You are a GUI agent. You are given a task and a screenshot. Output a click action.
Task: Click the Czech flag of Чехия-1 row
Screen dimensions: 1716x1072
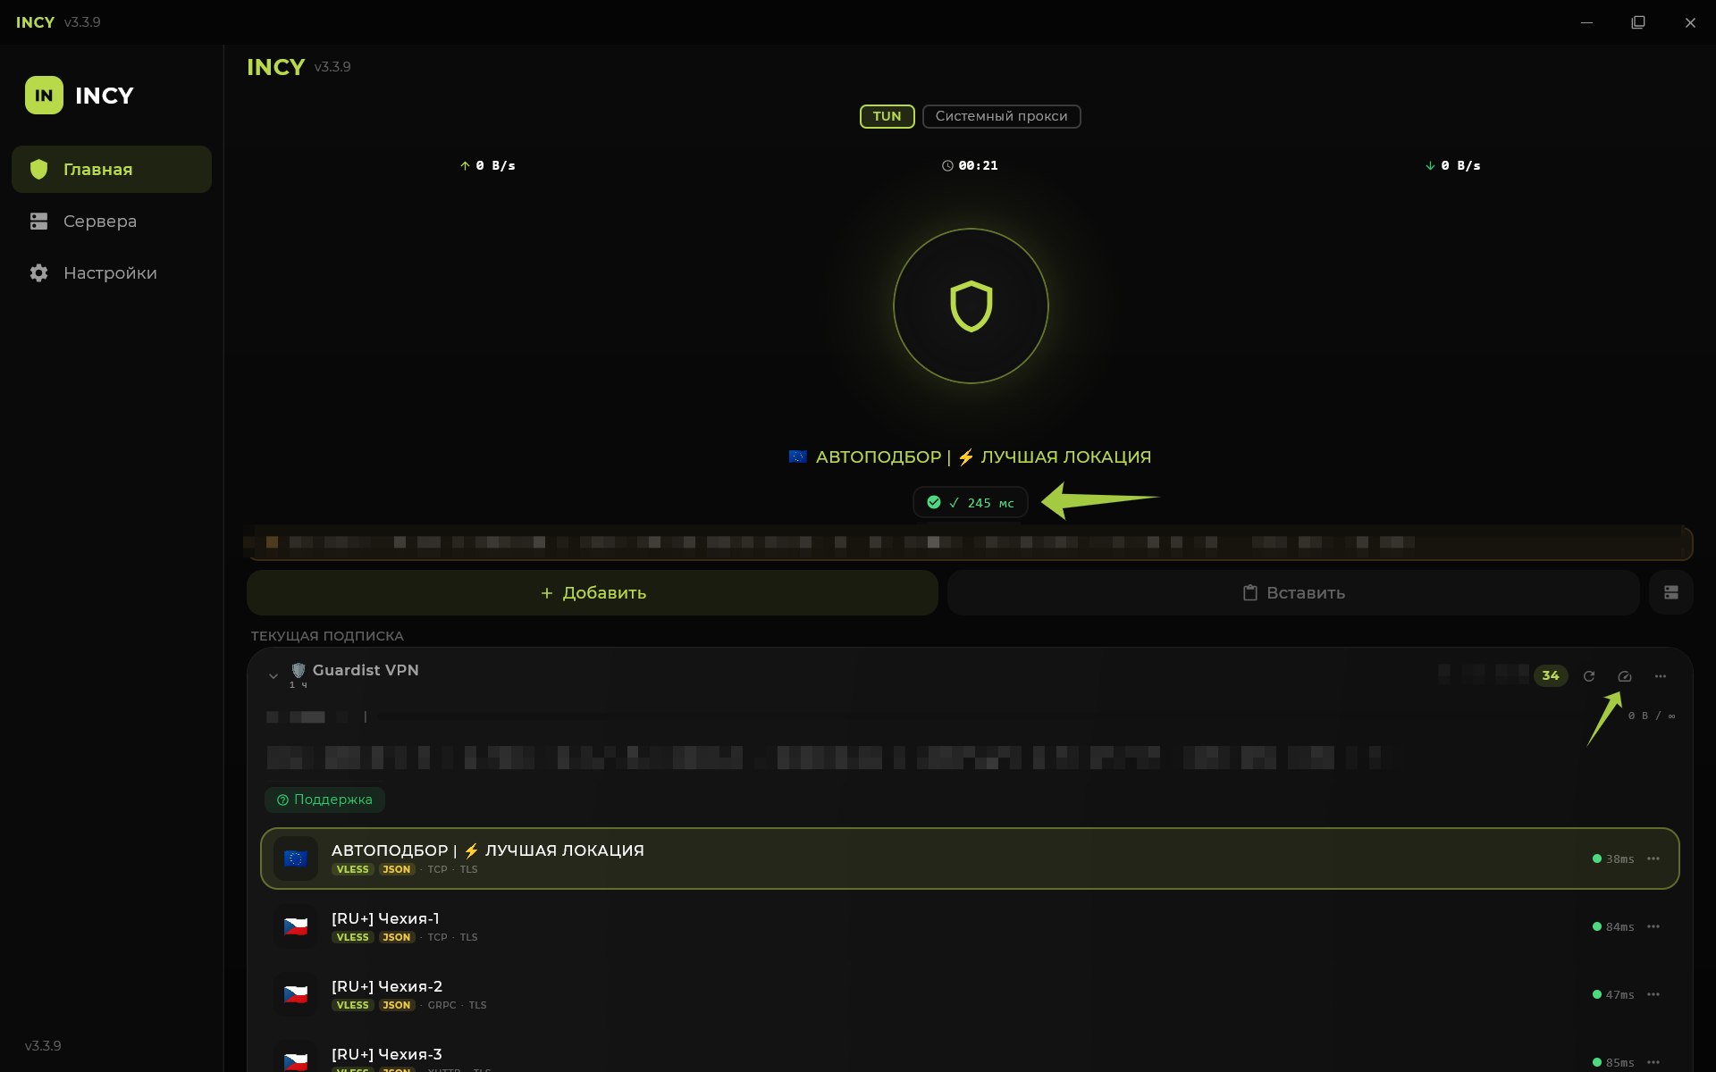[x=296, y=926]
